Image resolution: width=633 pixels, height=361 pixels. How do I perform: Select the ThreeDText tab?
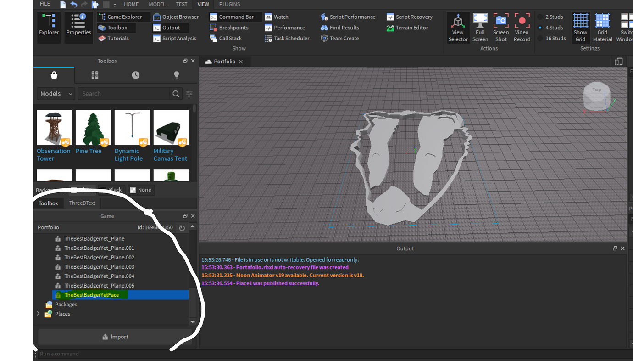tap(82, 203)
